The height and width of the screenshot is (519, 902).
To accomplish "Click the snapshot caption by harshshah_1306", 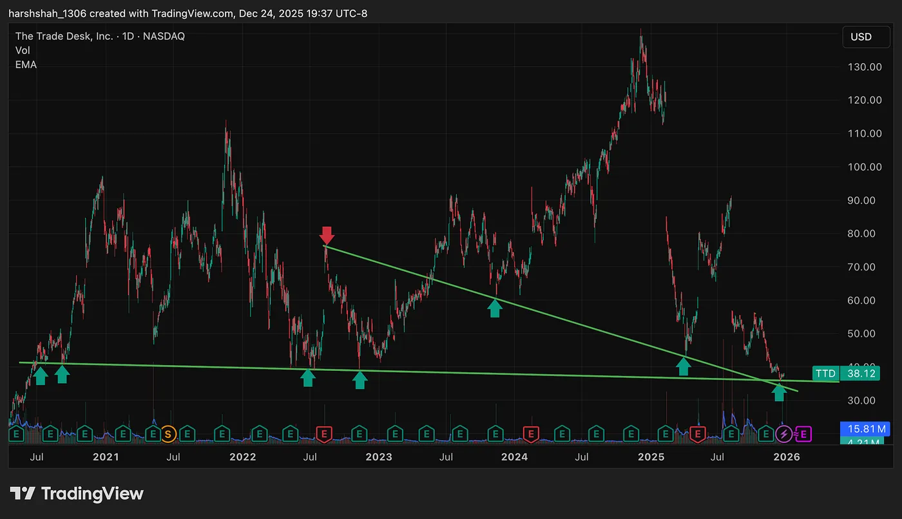I will [188, 14].
